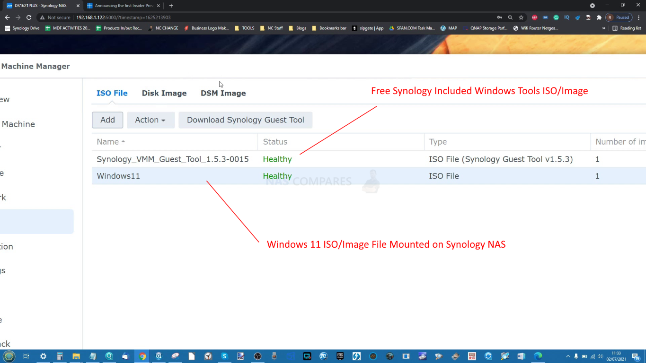Viewport: 646px width, 363px height.
Task: Open the Synology Drive bookmark
Action: [x=22, y=28]
